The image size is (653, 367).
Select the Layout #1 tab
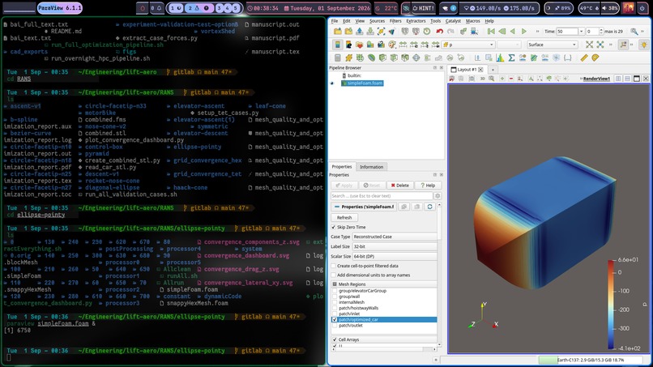467,70
